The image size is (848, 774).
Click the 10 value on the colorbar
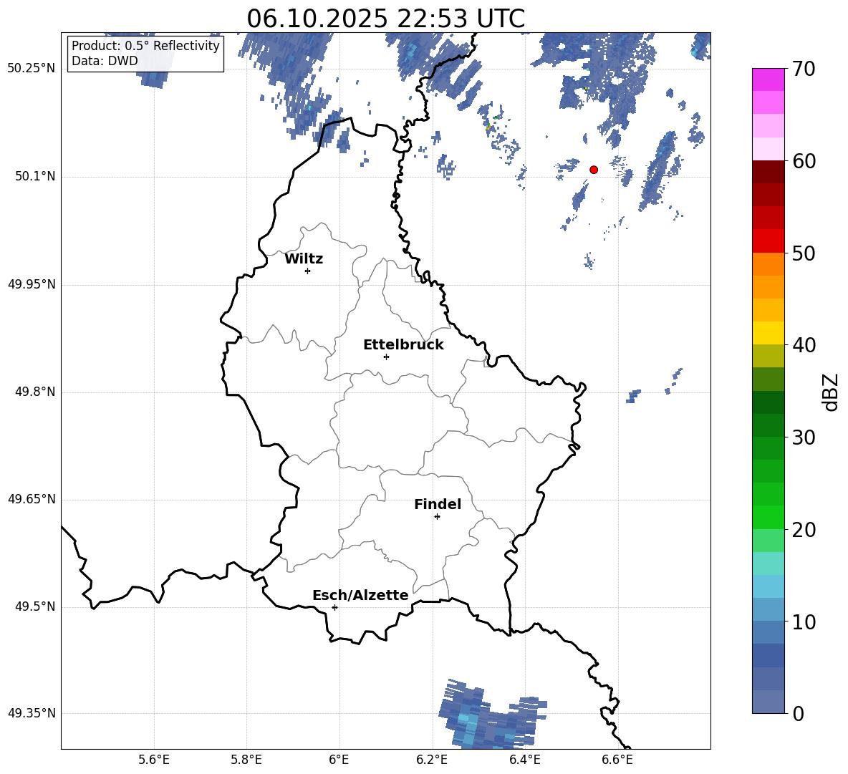tap(804, 621)
